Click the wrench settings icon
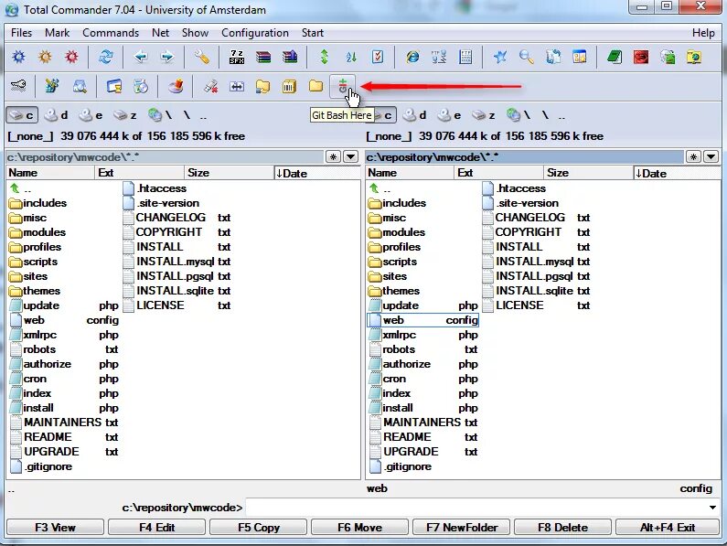 click(202, 57)
